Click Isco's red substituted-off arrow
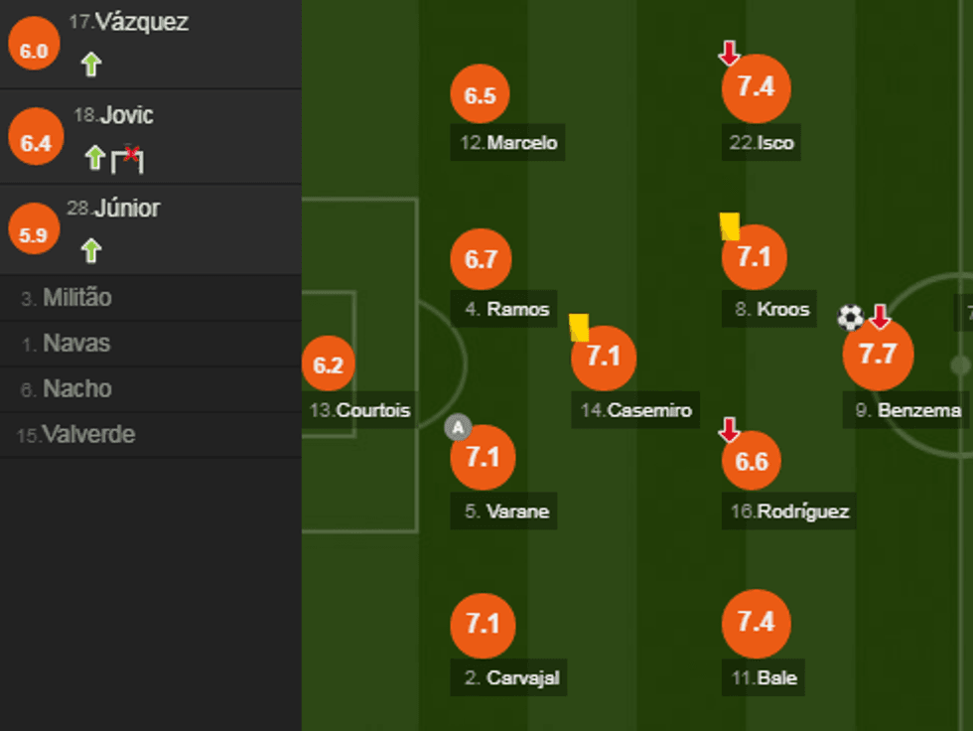The image size is (973, 731). [x=730, y=53]
